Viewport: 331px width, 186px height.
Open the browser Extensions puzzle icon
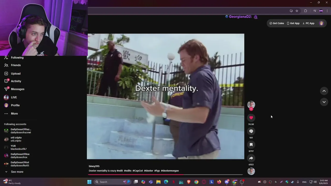pos(306,11)
